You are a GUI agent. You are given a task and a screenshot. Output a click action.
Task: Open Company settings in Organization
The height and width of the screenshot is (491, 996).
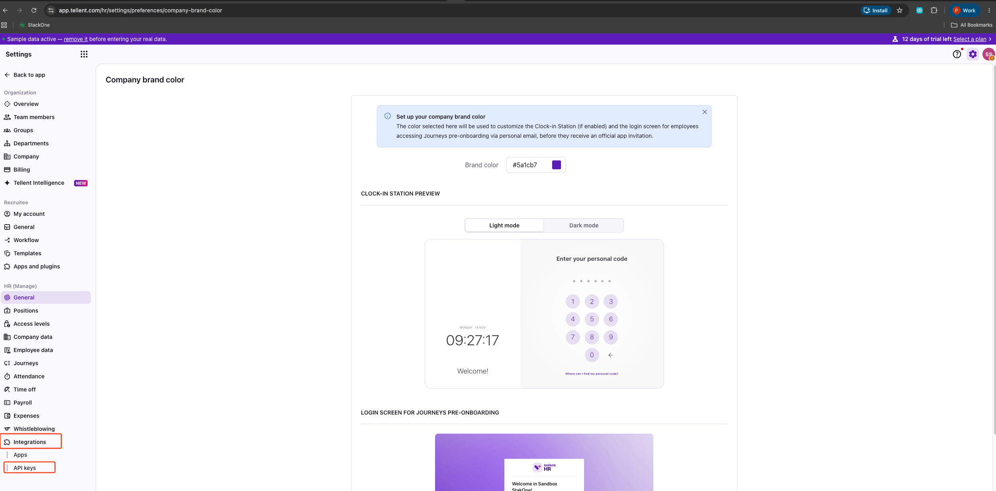tap(46, 156)
